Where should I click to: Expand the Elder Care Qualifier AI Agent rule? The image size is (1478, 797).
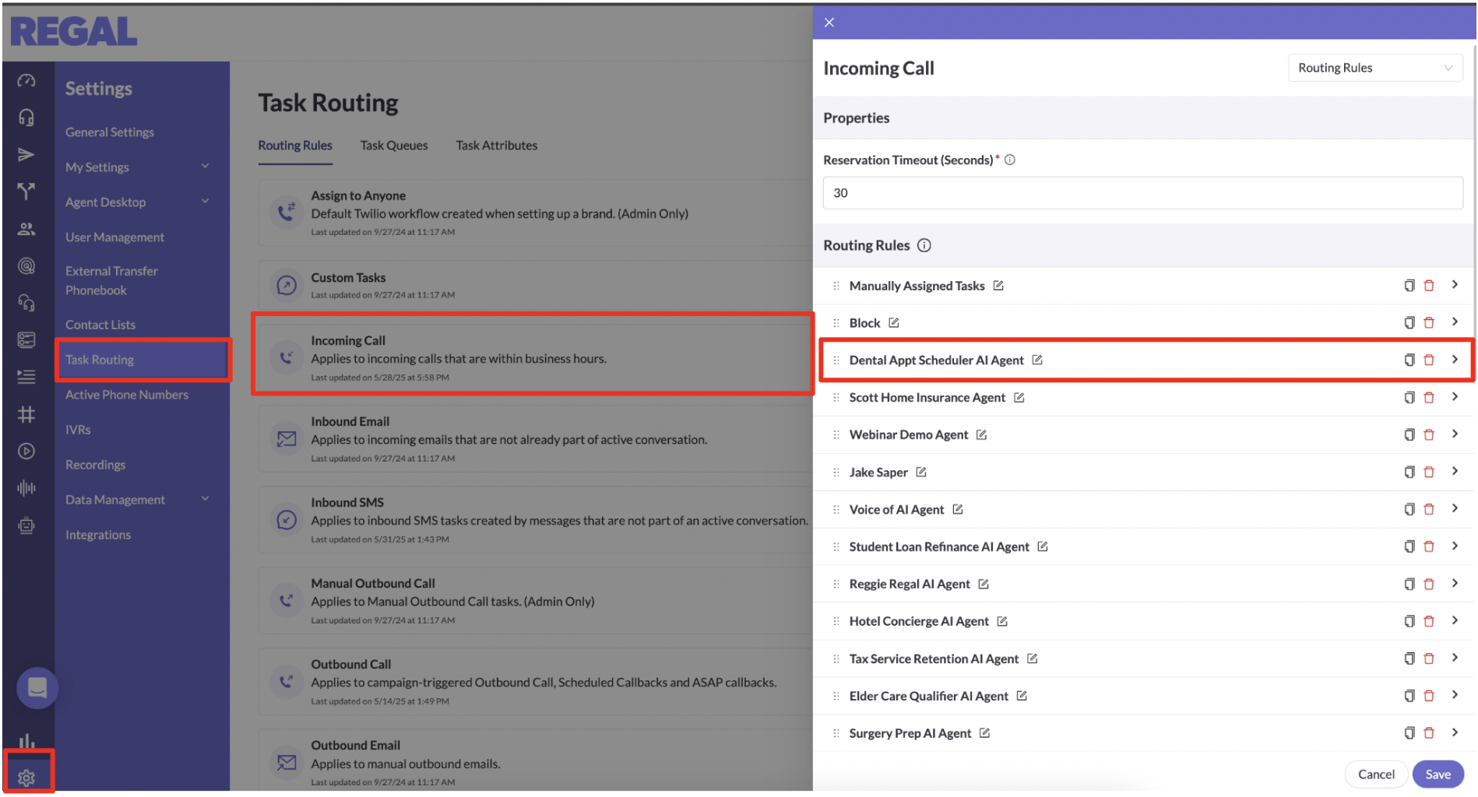(1455, 696)
